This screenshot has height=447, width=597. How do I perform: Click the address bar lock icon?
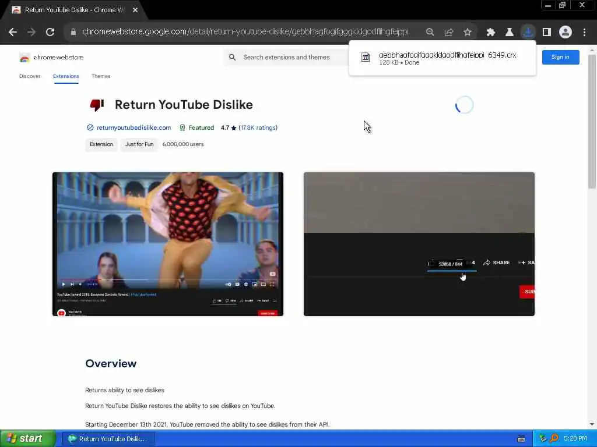click(73, 32)
